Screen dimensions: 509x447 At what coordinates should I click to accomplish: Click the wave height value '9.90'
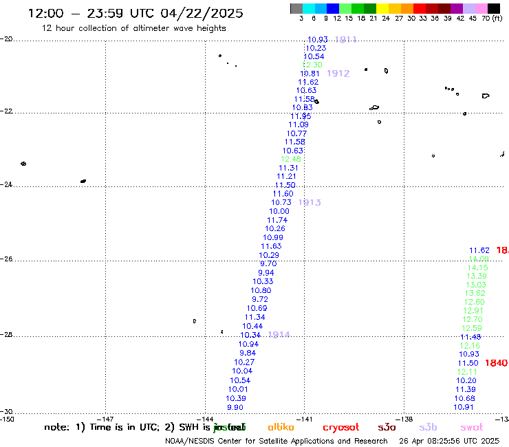235,407
